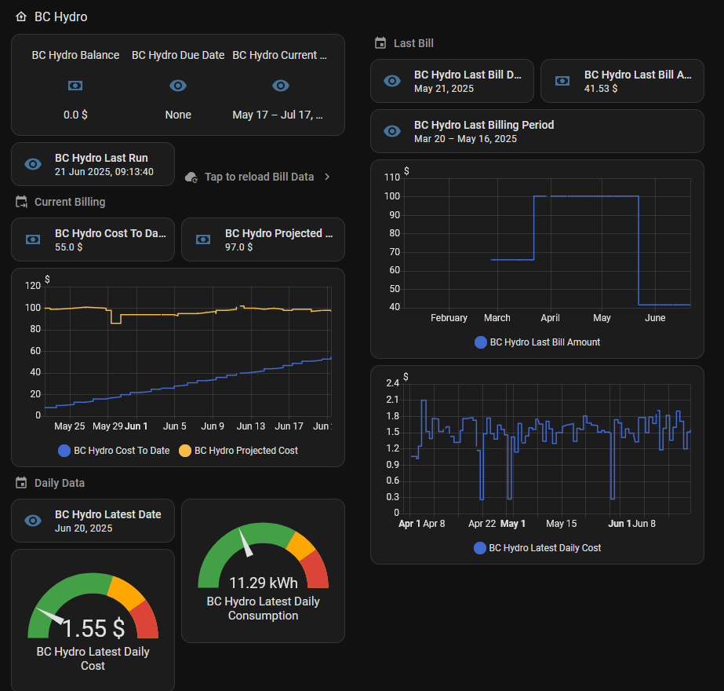Click the last bill amount 41.53 $
The width and height of the screenshot is (724, 691).
pos(601,89)
